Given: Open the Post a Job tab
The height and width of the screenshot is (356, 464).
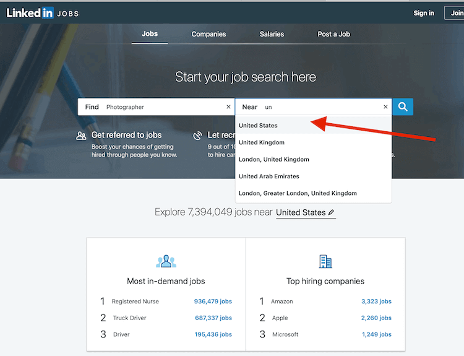Looking at the screenshot, I should 333,34.
